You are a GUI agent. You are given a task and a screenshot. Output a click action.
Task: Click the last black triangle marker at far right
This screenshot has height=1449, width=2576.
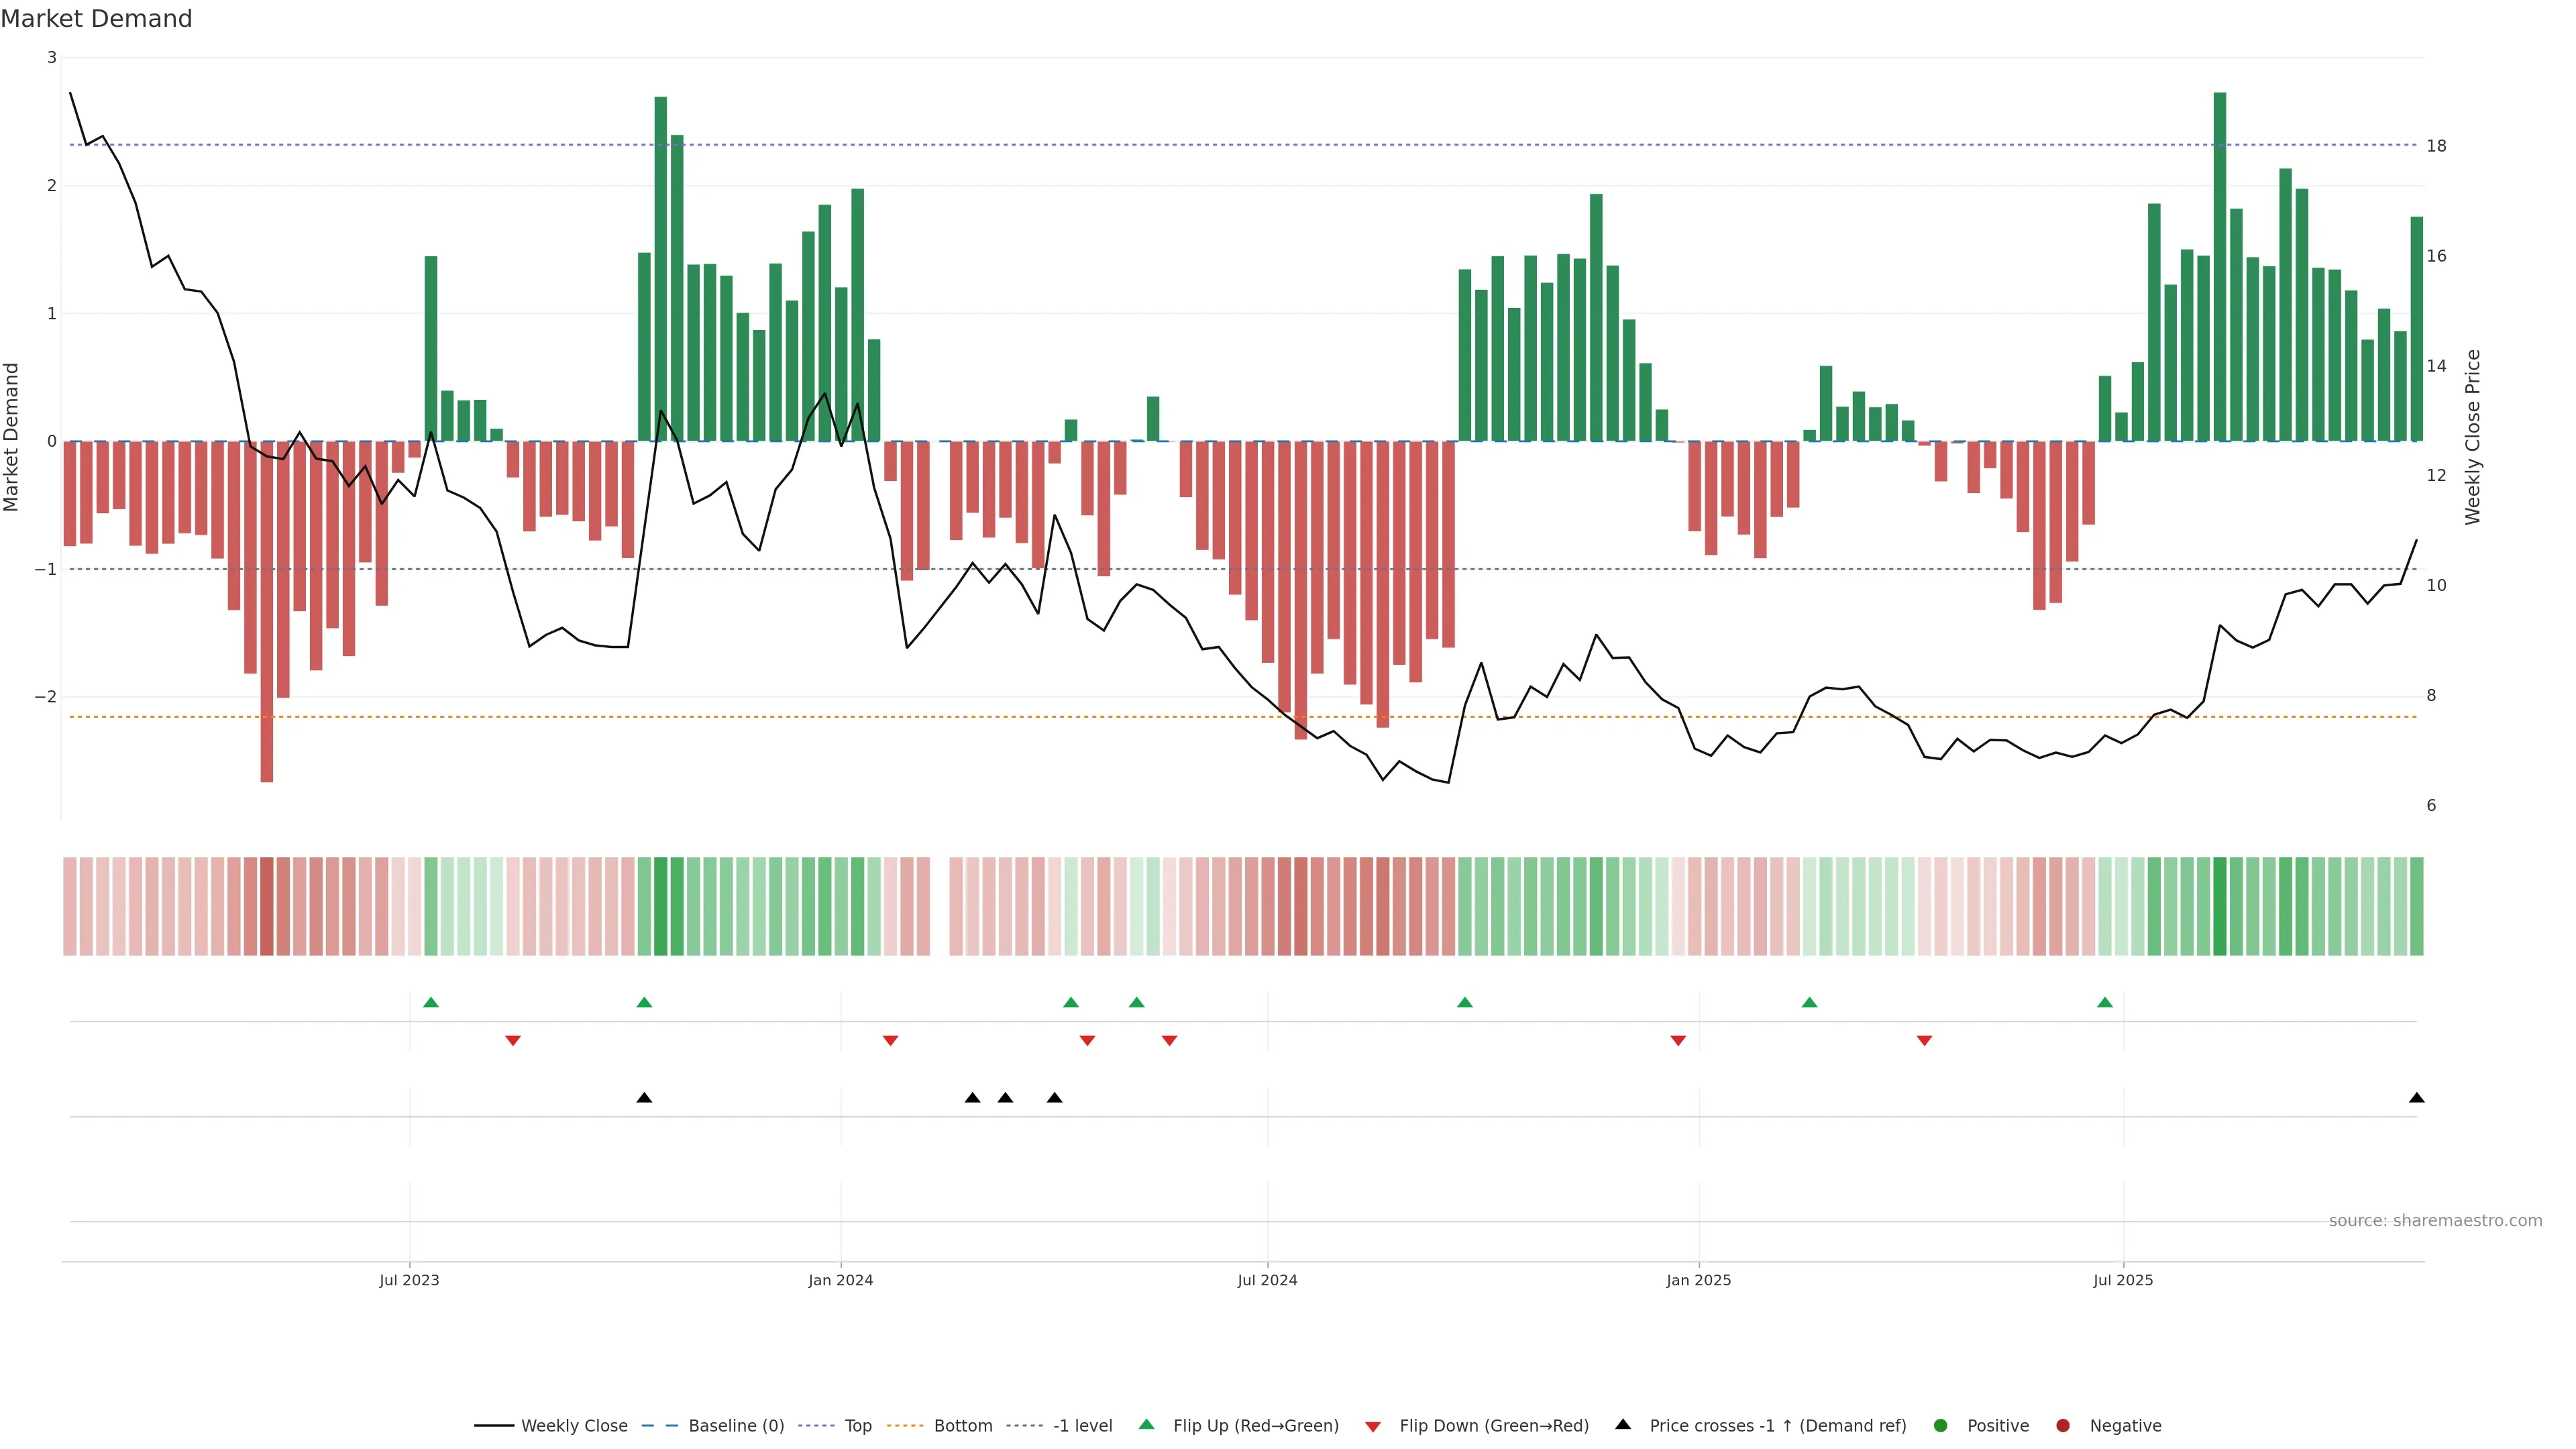click(x=2416, y=1098)
